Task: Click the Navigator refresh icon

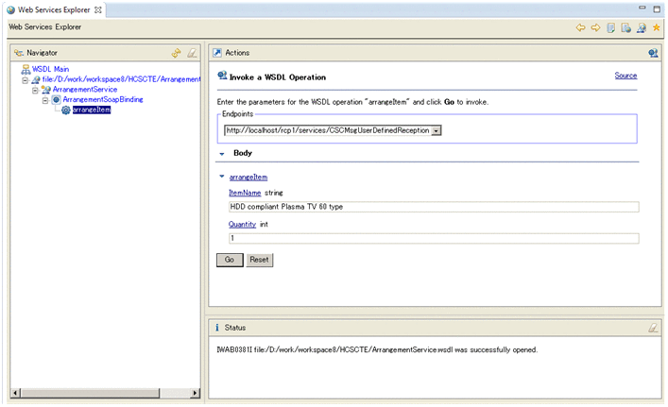Action: (x=176, y=53)
